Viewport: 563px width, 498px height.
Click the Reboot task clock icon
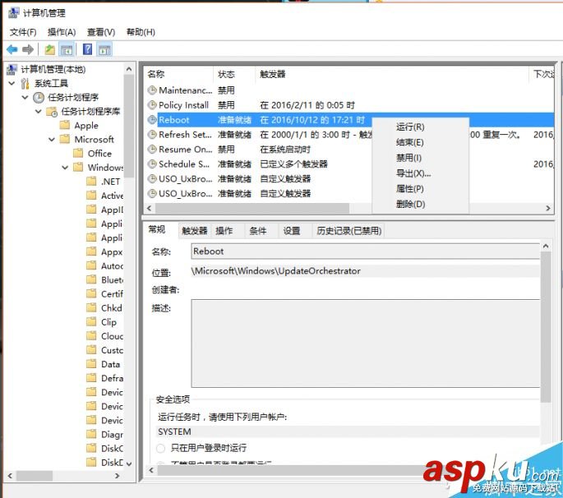pyautogui.click(x=152, y=119)
